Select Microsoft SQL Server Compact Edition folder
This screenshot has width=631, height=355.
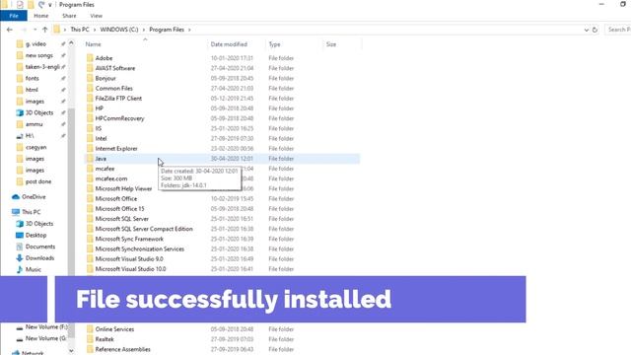144,229
